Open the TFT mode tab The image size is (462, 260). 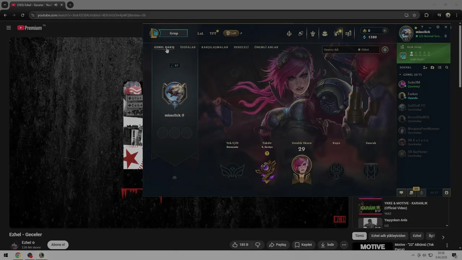[213, 33]
